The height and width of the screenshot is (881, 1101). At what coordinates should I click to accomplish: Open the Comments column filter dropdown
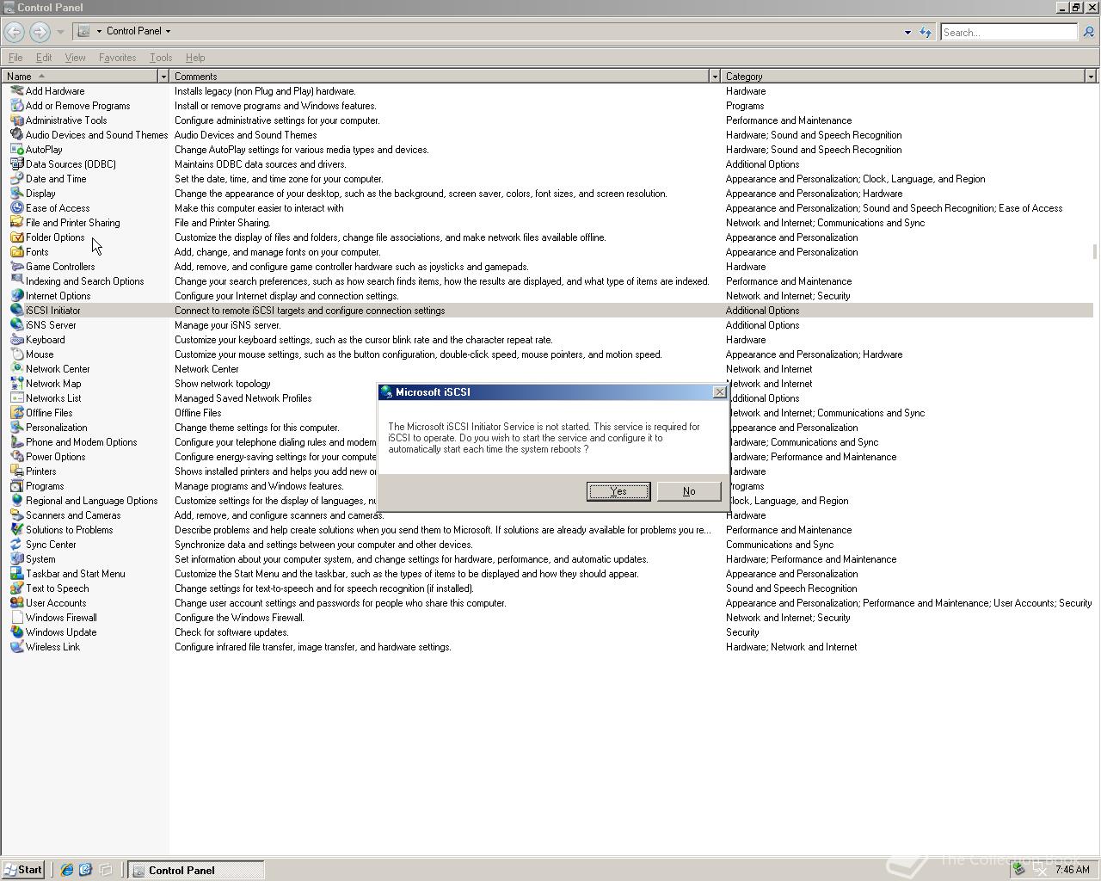(714, 77)
